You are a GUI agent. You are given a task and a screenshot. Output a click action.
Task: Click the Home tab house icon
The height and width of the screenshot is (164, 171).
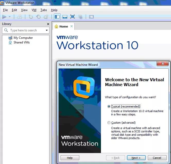(x=56, y=26)
